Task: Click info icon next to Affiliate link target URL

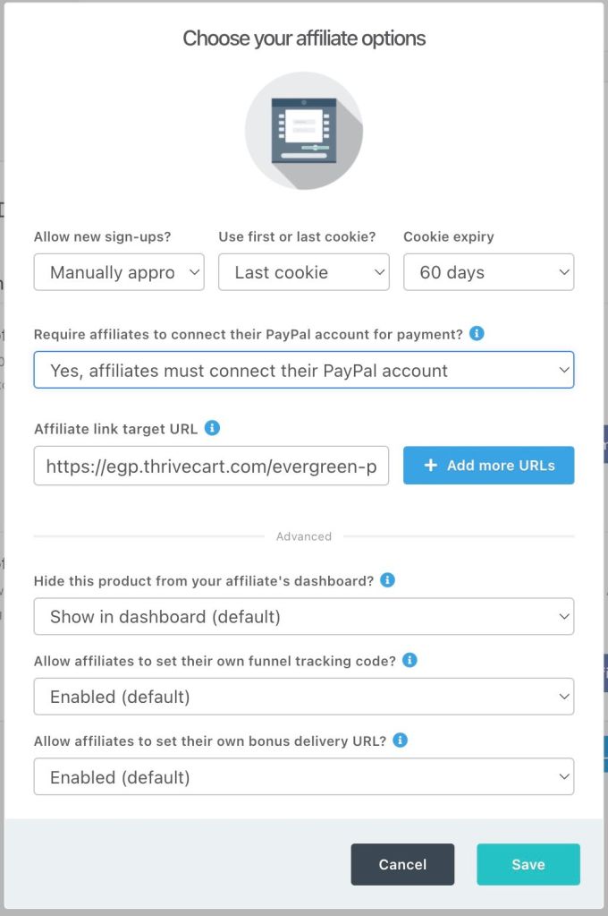Action: click(x=212, y=428)
